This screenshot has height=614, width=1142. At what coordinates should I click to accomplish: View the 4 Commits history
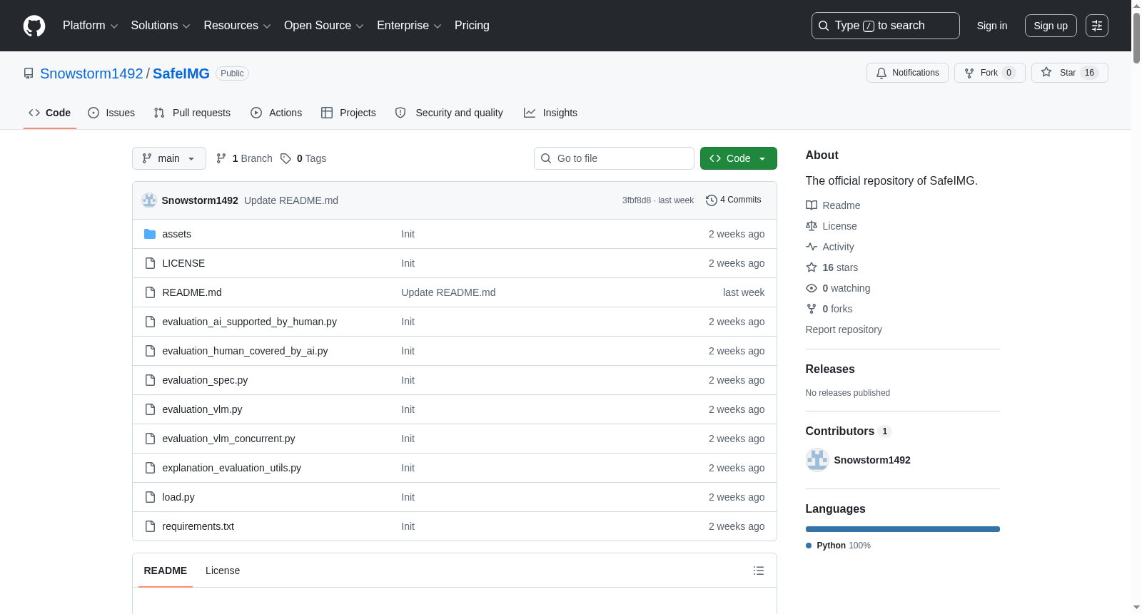(x=734, y=200)
